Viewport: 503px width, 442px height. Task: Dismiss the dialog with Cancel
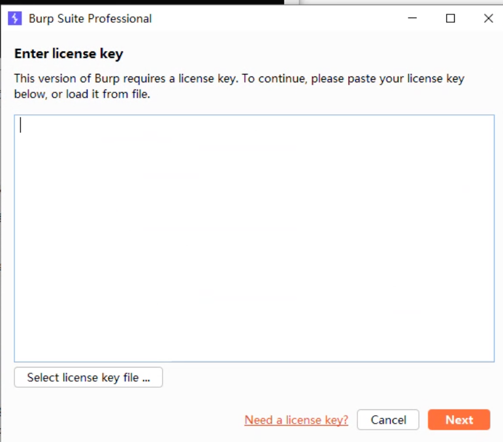388,420
